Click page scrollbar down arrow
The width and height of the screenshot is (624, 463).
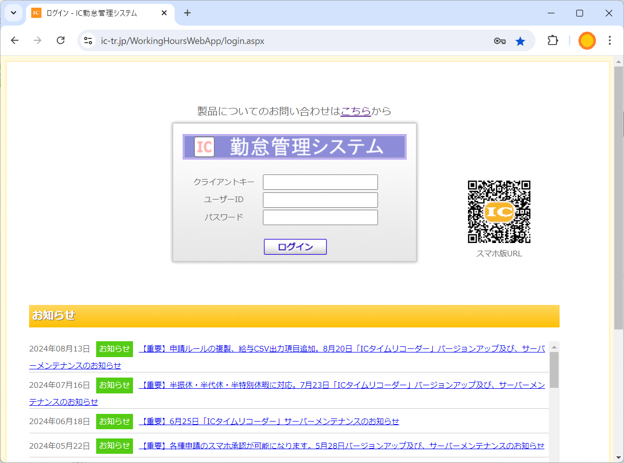click(618, 457)
